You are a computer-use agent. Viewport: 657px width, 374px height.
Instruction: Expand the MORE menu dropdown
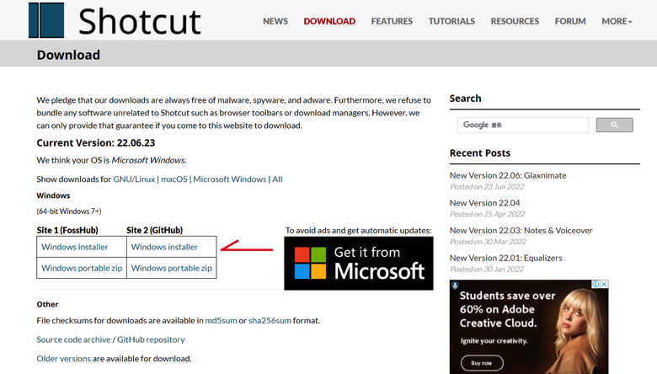[617, 21]
